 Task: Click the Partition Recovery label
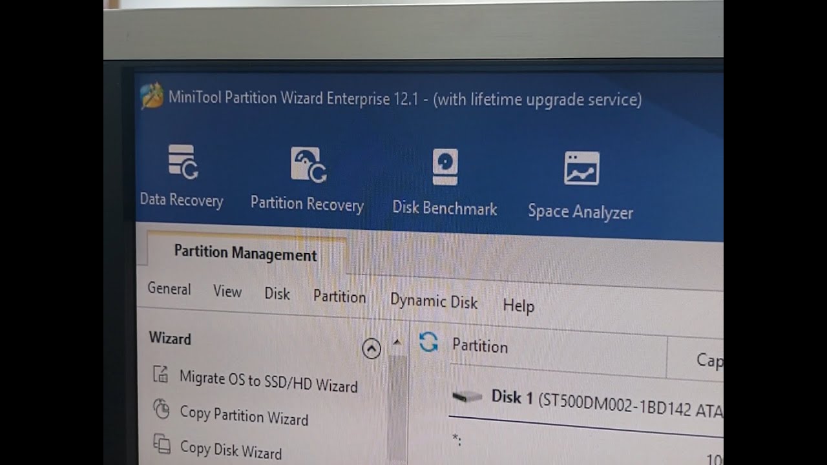[x=307, y=204]
